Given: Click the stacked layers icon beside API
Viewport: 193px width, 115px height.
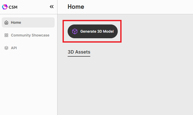Looking at the screenshot, I should (x=7, y=48).
